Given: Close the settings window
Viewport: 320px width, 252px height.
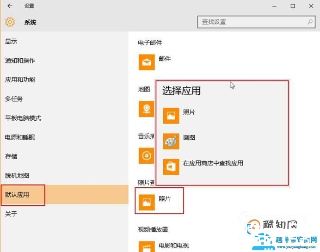Looking at the screenshot, I should pyautogui.click(x=311, y=6).
